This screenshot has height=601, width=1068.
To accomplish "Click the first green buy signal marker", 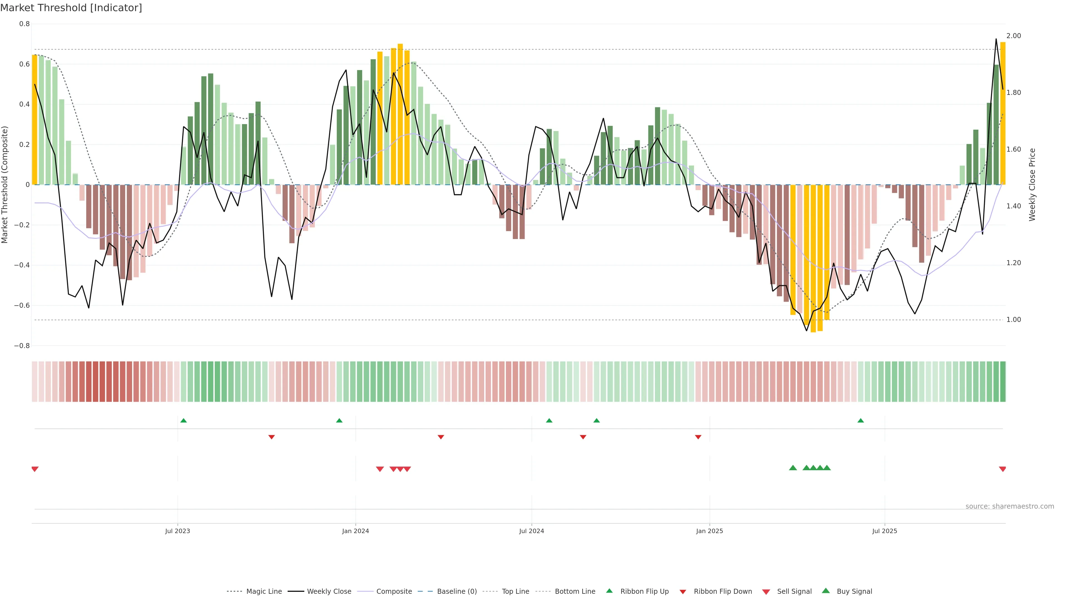I will (793, 468).
